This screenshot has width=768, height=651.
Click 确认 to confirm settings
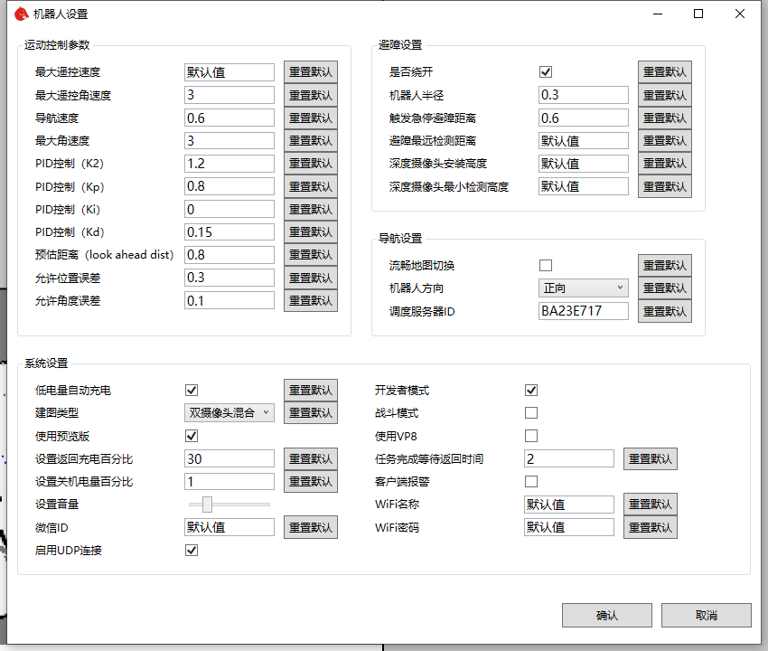coord(606,616)
